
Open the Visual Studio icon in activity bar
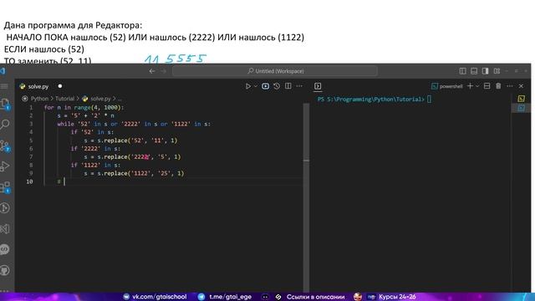coord(4,228)
